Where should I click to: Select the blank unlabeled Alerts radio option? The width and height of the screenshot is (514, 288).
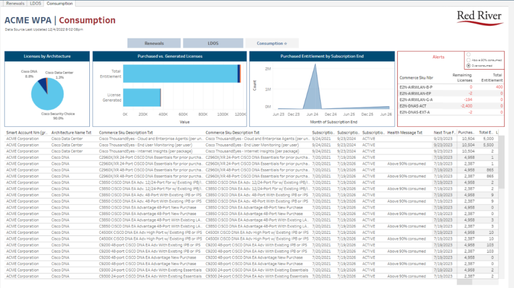tap(468, 54)
